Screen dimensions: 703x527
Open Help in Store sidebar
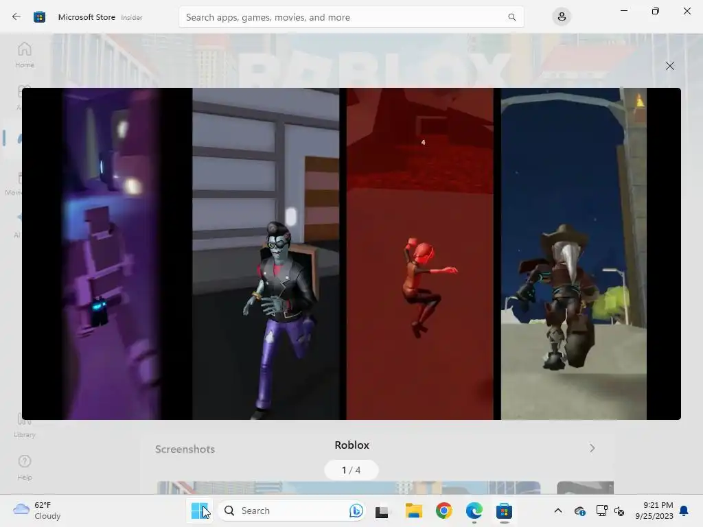pyautogui.click(x=25, y=467)
